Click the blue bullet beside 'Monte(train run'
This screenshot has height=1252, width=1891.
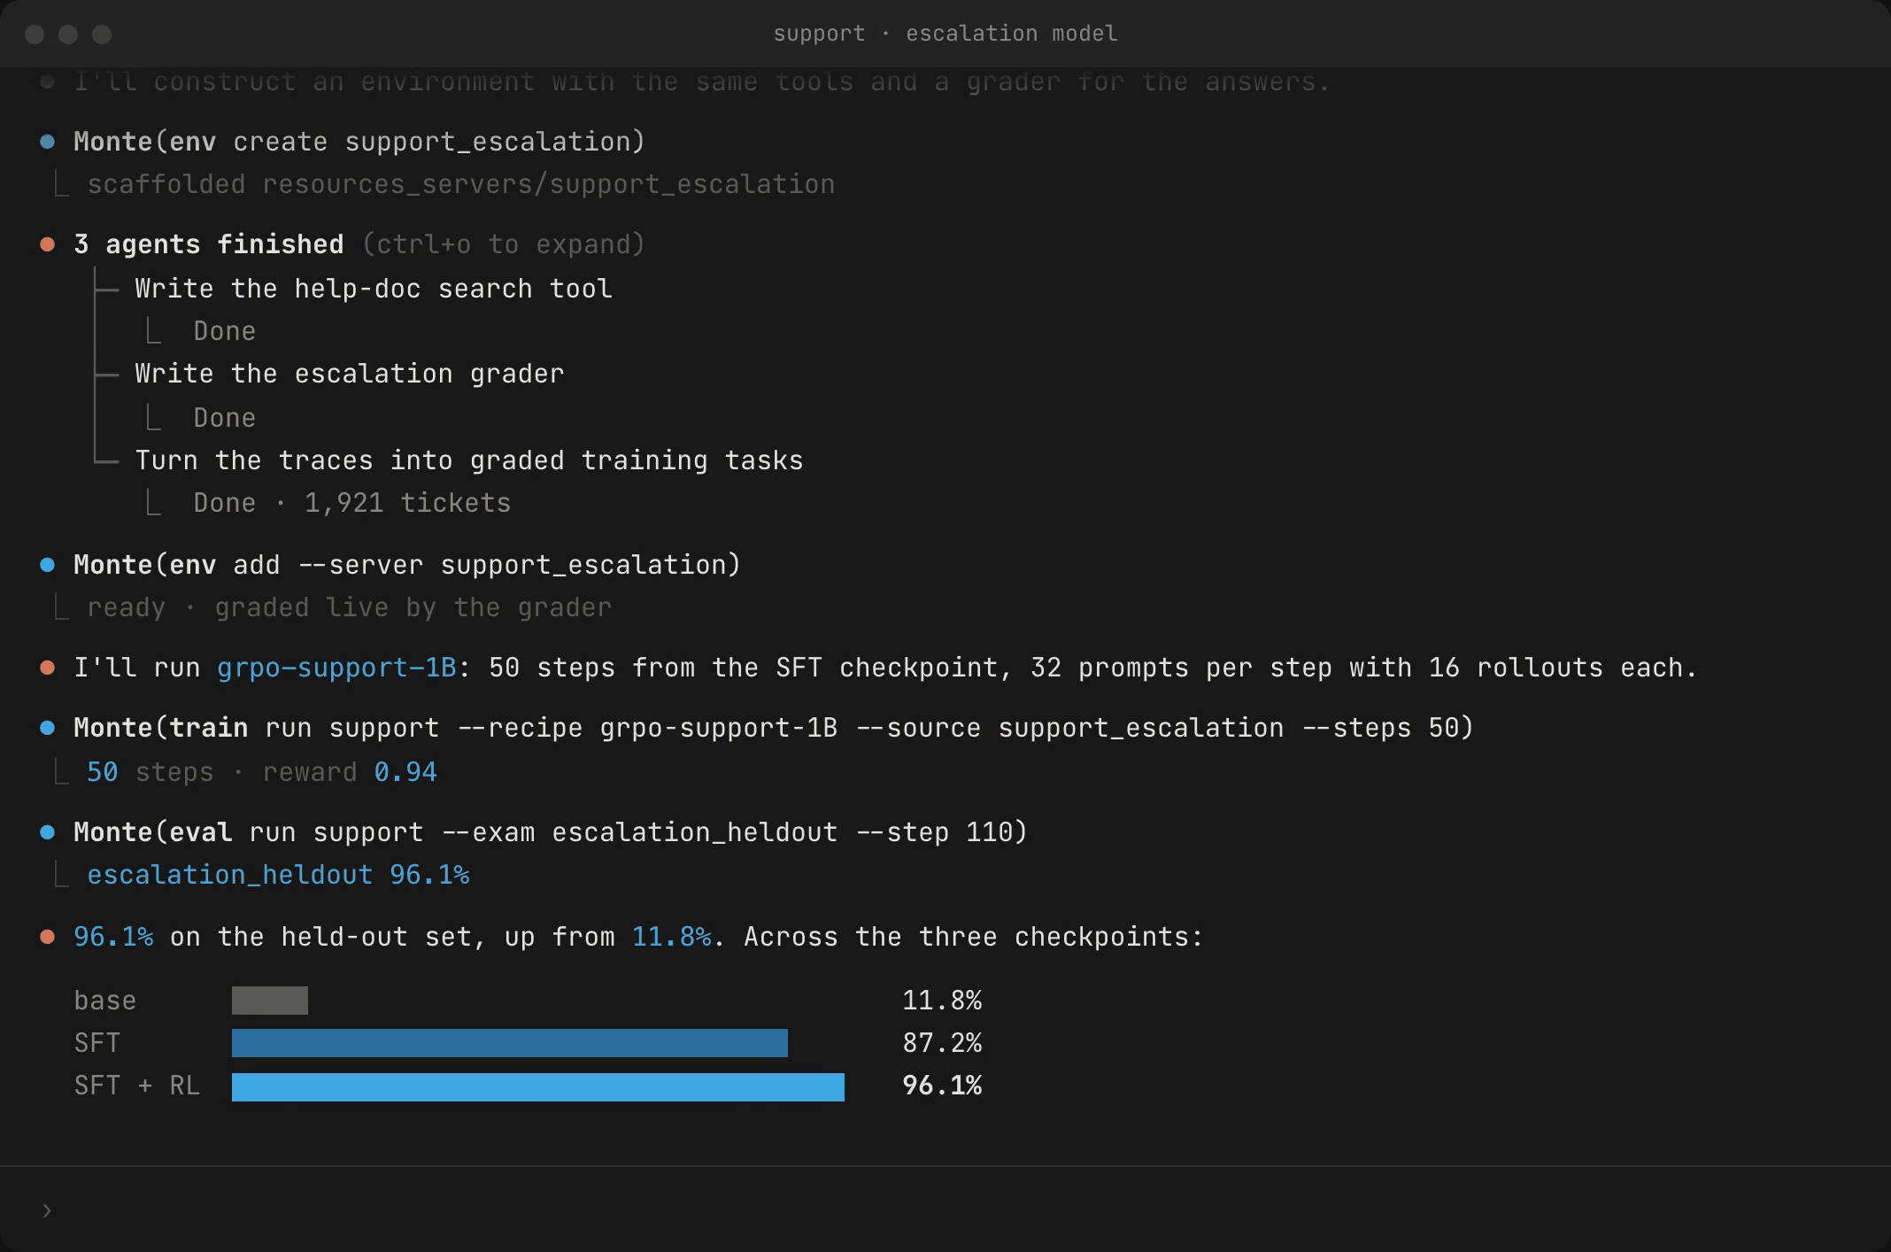click(x=48, y=728)
